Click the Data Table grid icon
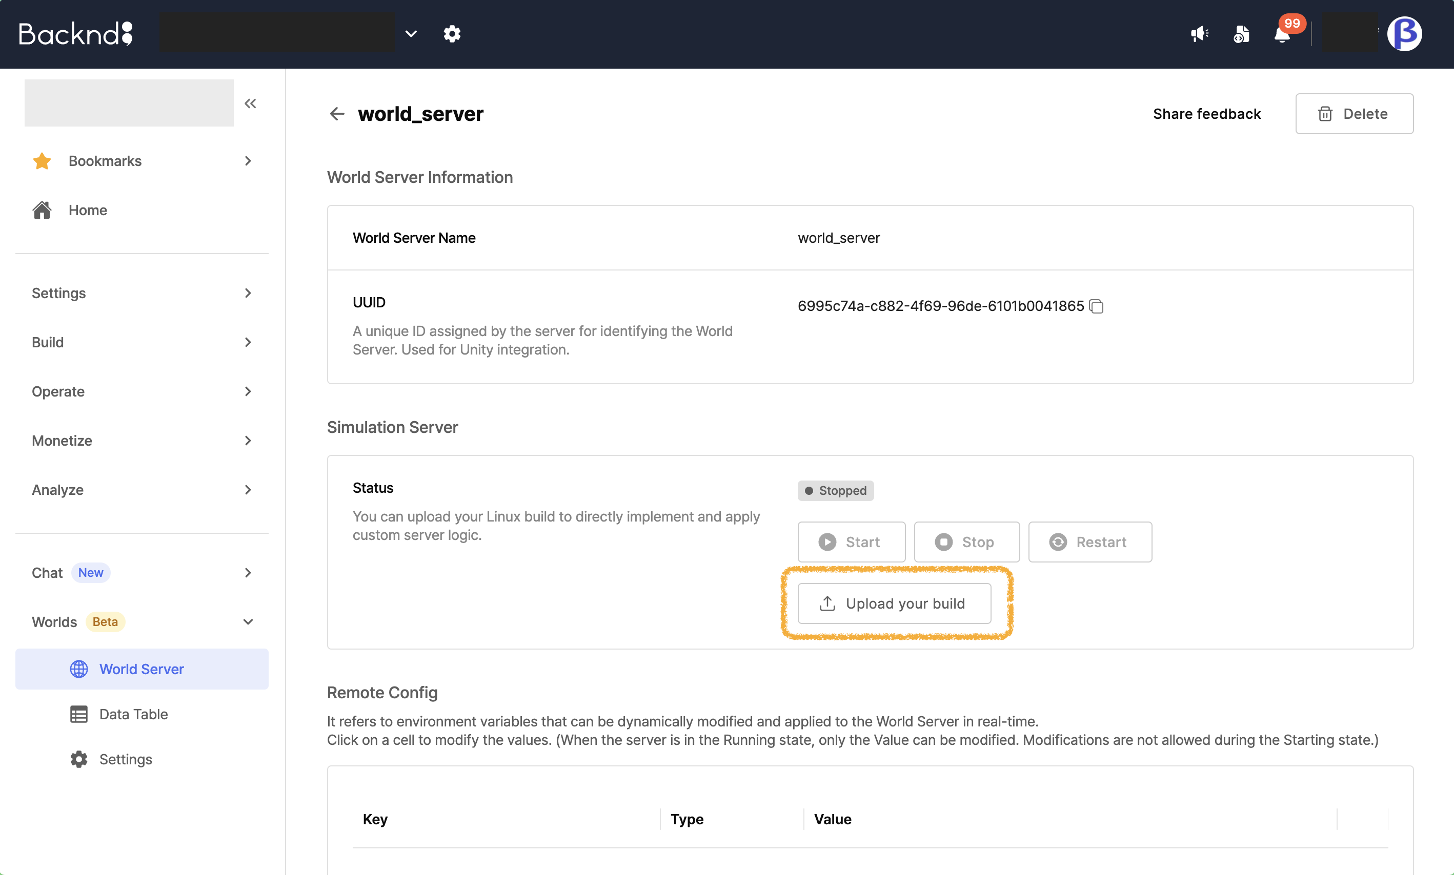 point(79,714)
